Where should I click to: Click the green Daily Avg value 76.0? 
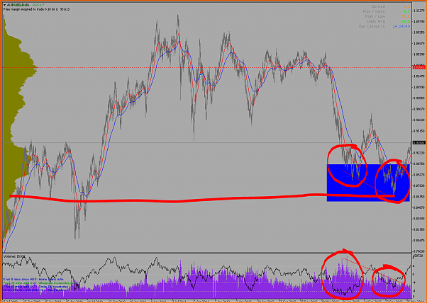tap(406, 21)
